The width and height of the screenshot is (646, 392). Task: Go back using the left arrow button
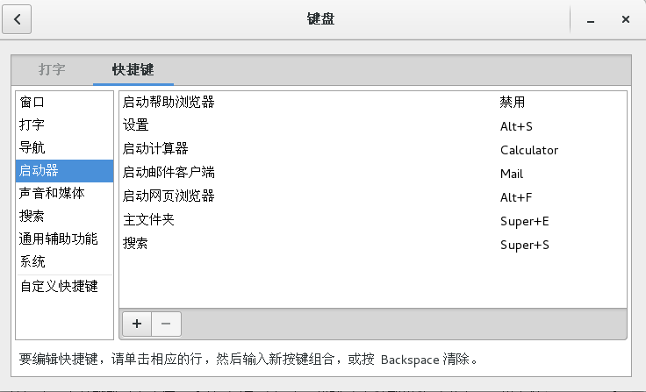[17, 19]
